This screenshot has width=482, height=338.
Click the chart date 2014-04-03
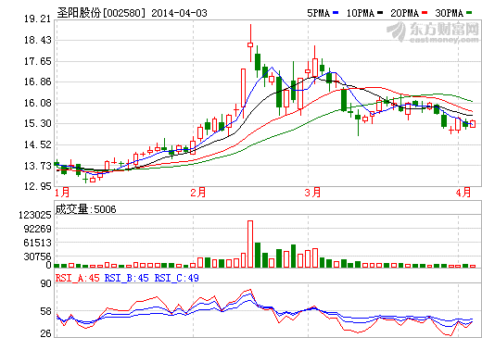point(179,13)
